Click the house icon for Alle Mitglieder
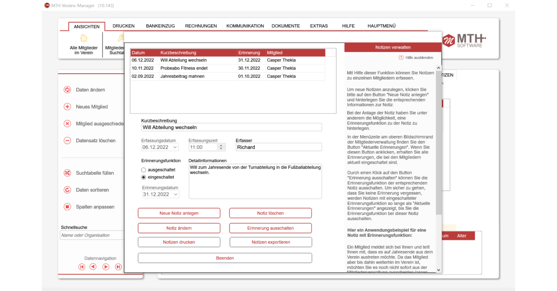The width and height of the screenshot is (557, 291). pos(84,38)
